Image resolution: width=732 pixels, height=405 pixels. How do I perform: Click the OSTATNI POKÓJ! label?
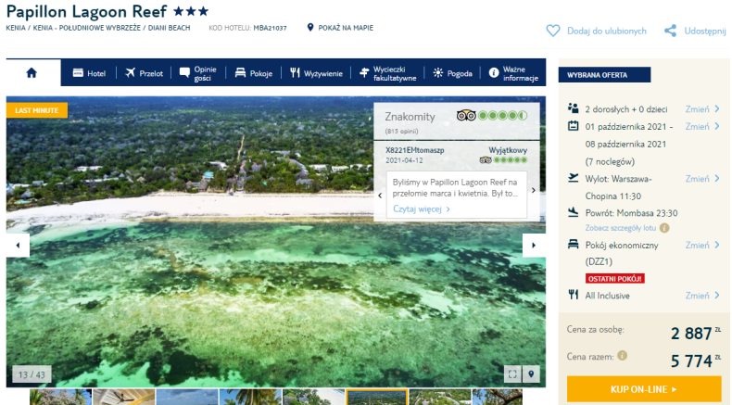coord(615,279)
